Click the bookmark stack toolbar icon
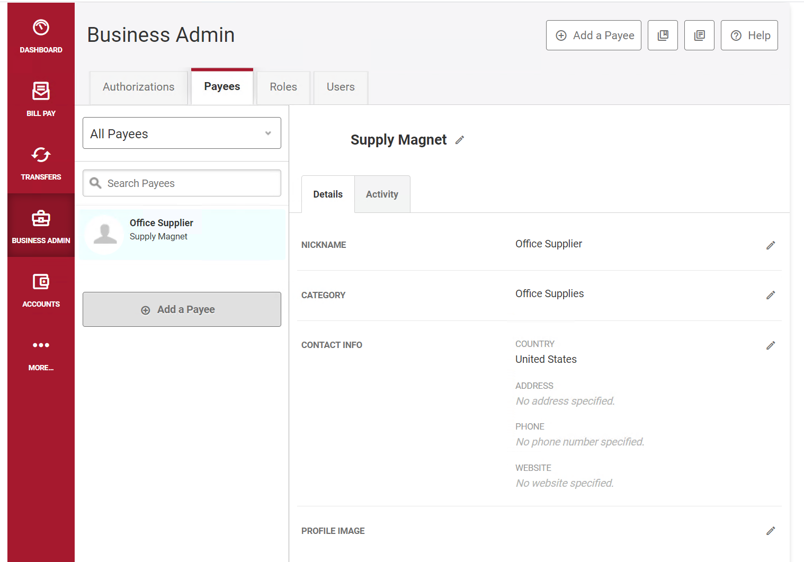The image size is (804, 562). pos(663,35)
